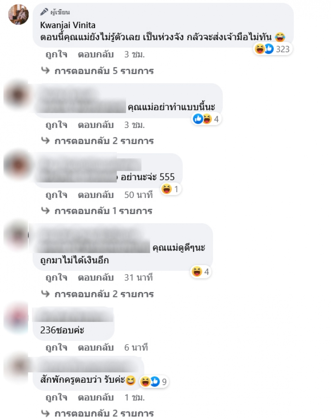Click the reply arrow icon beside การตอบกลับ 5 รายการ
The image size is (331, 420).
[x=46, y=70]
